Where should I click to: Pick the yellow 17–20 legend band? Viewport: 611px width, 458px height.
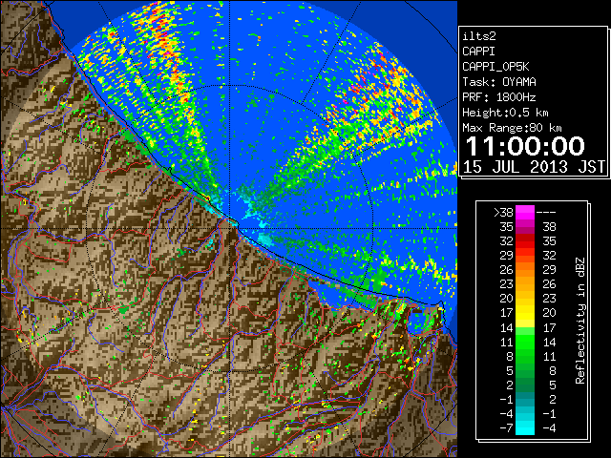[525, 313]
